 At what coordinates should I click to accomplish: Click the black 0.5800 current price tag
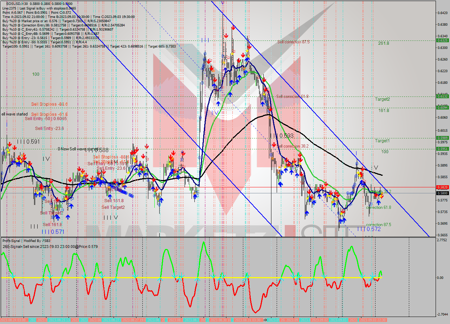[x=442, y=193]
